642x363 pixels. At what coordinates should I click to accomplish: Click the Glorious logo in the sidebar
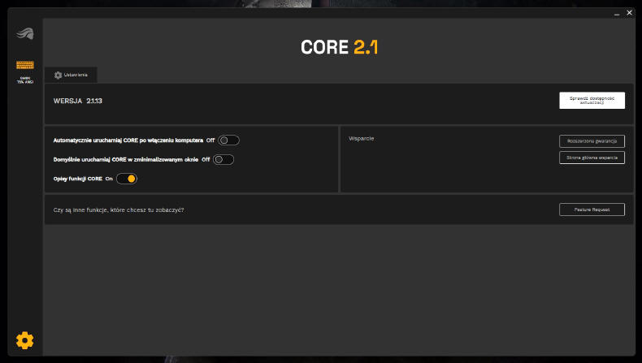click(x=24, y=34)
